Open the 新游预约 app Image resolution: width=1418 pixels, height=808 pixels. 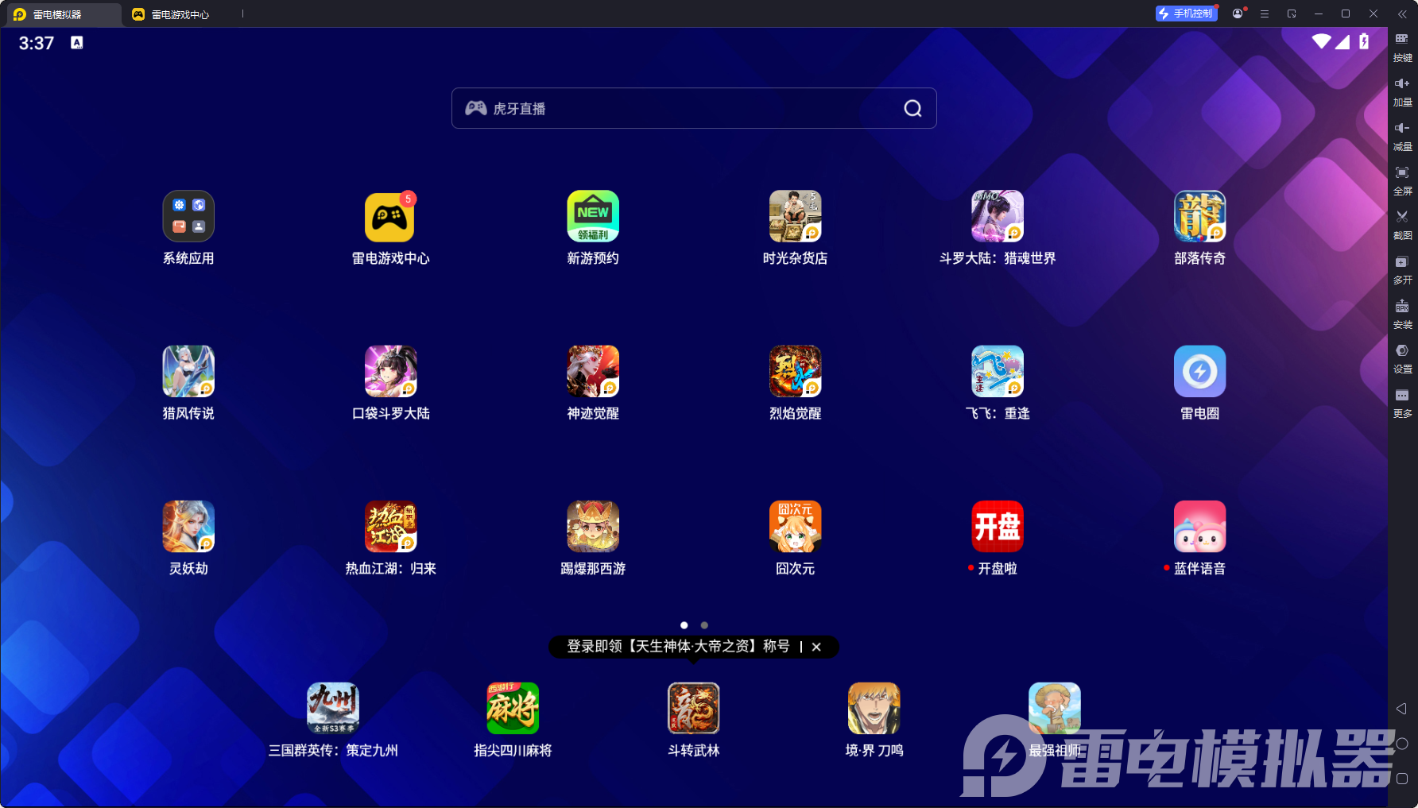click(x=593, y=216)
